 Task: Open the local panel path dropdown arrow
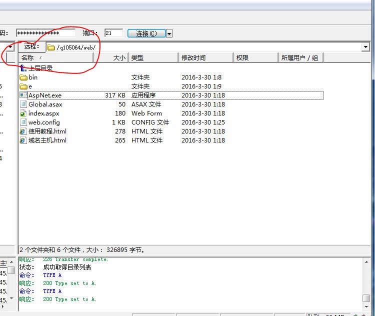point(10,47)
